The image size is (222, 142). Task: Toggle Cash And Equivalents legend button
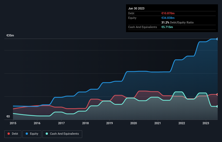62,134
